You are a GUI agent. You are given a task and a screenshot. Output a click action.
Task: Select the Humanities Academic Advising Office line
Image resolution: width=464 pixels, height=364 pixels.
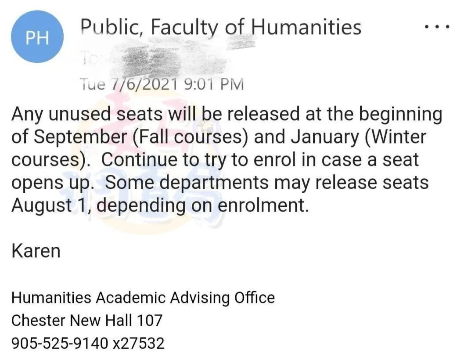(x=143, y=298)
